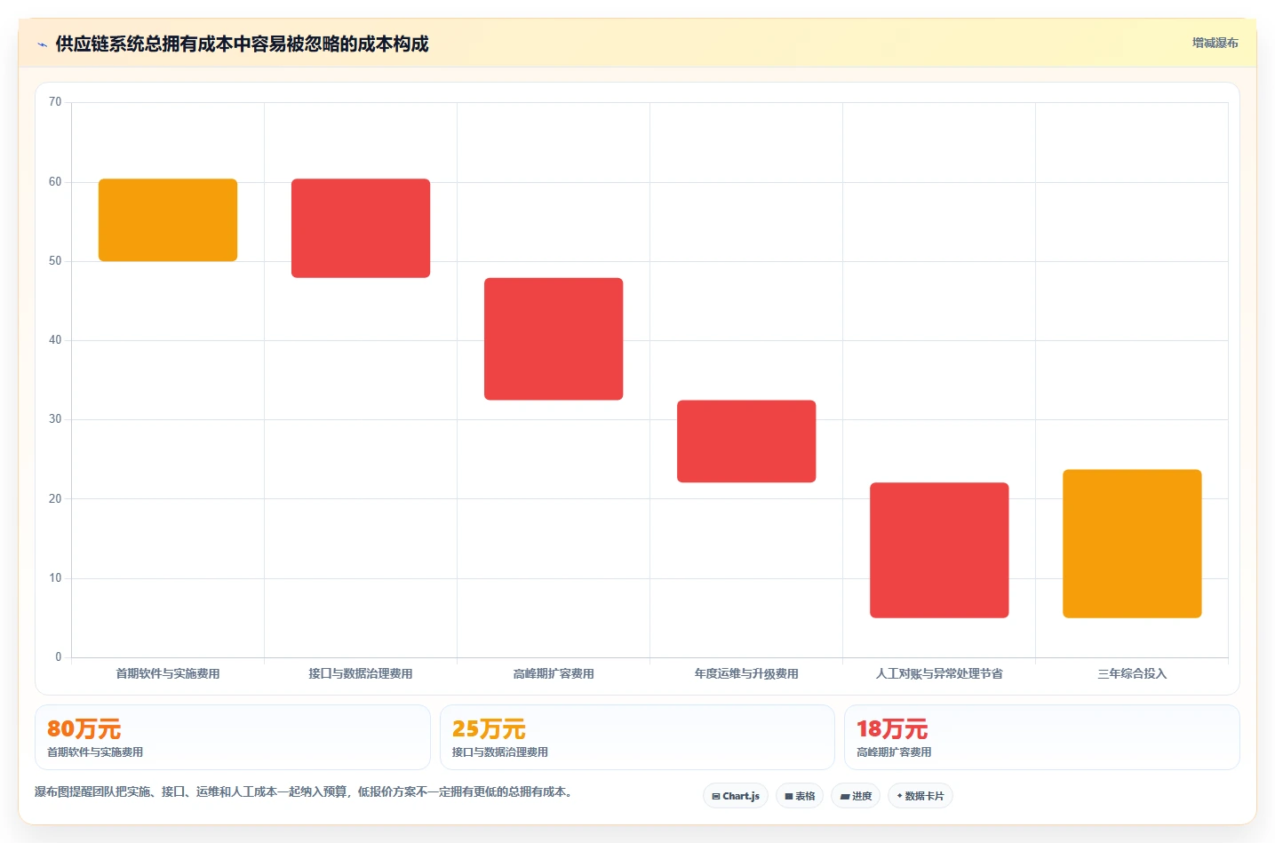The width and height of the screenshot is (1275, 843).
Task: Click the orange 首期软件与实施费用 bar
Action: coord(168,220)
